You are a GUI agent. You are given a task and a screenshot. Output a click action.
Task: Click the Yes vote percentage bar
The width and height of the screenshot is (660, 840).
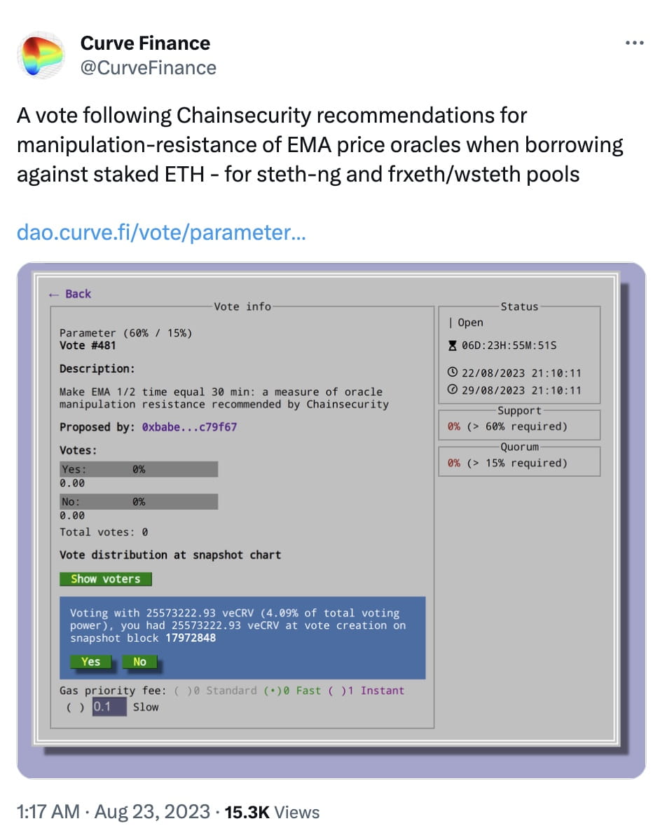click(x=139, y=469)
